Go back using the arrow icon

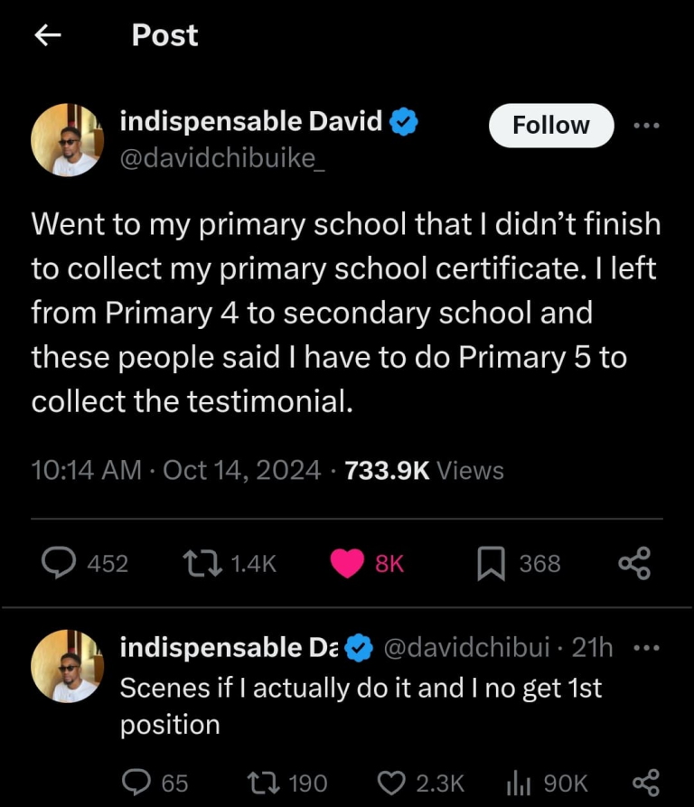(47, 35)
